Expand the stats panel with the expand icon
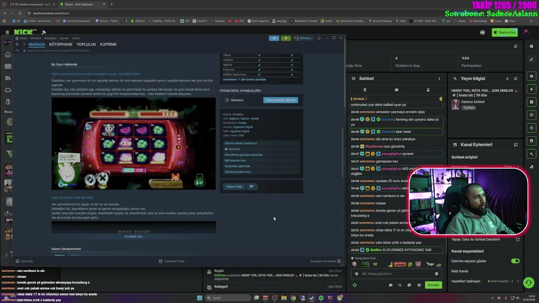Viewport: 539px width, 303px height. click(x=516, y=46)
